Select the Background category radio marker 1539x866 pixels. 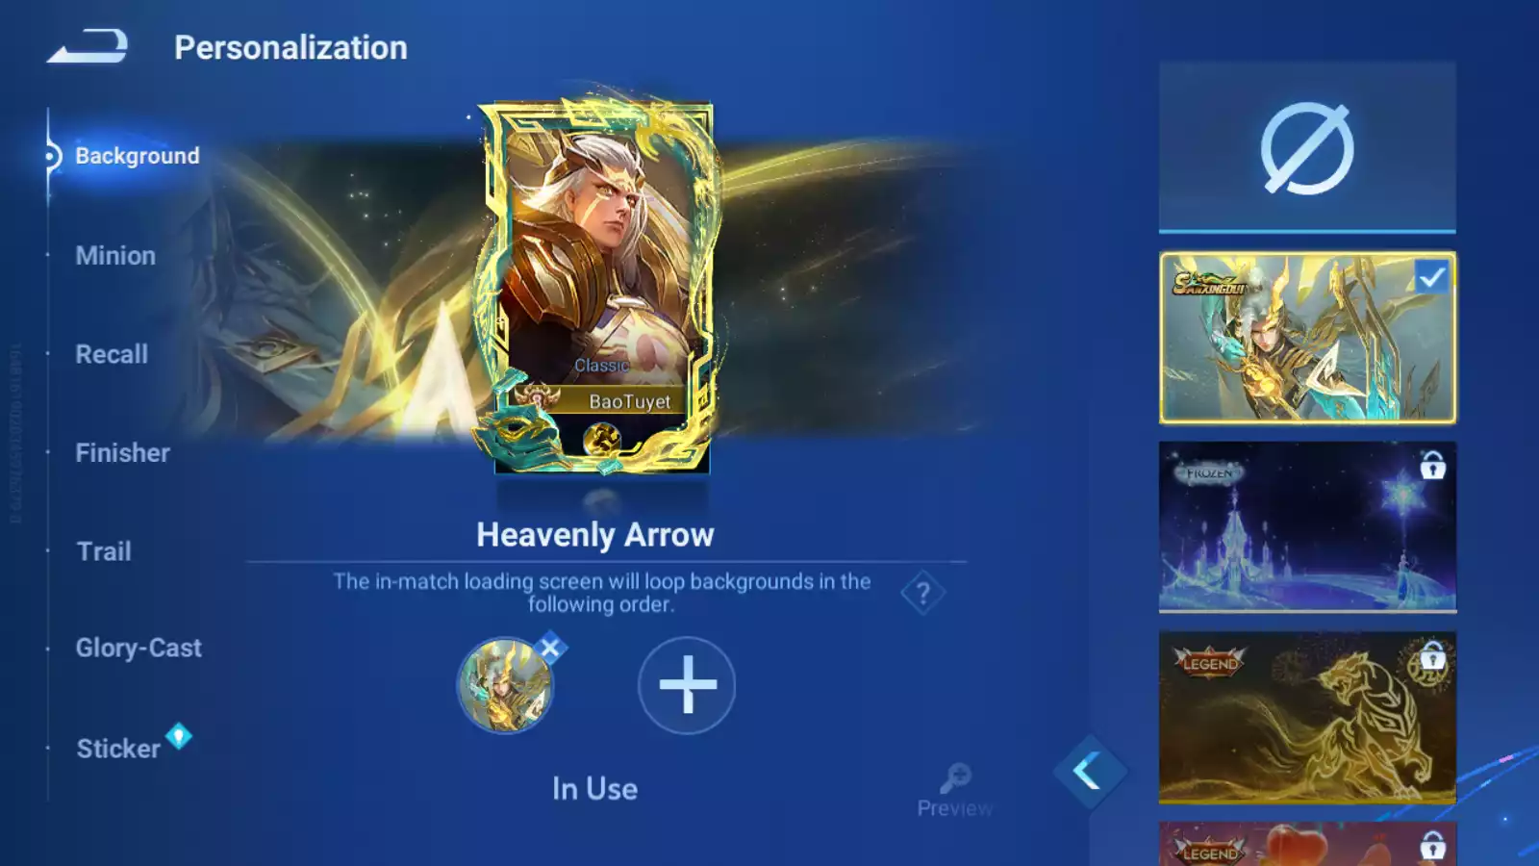[51, 156]
